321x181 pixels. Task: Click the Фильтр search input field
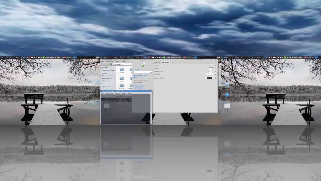[142, 72]
